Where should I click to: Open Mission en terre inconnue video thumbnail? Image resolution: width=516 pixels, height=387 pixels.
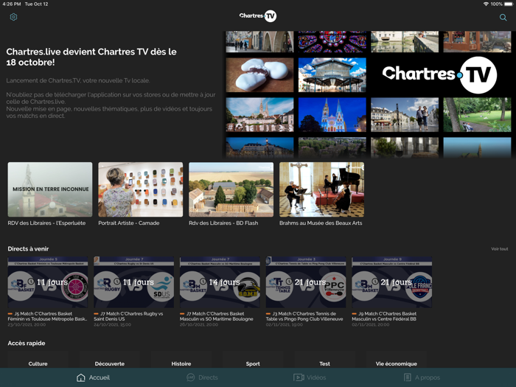click(x=50, y=189)
